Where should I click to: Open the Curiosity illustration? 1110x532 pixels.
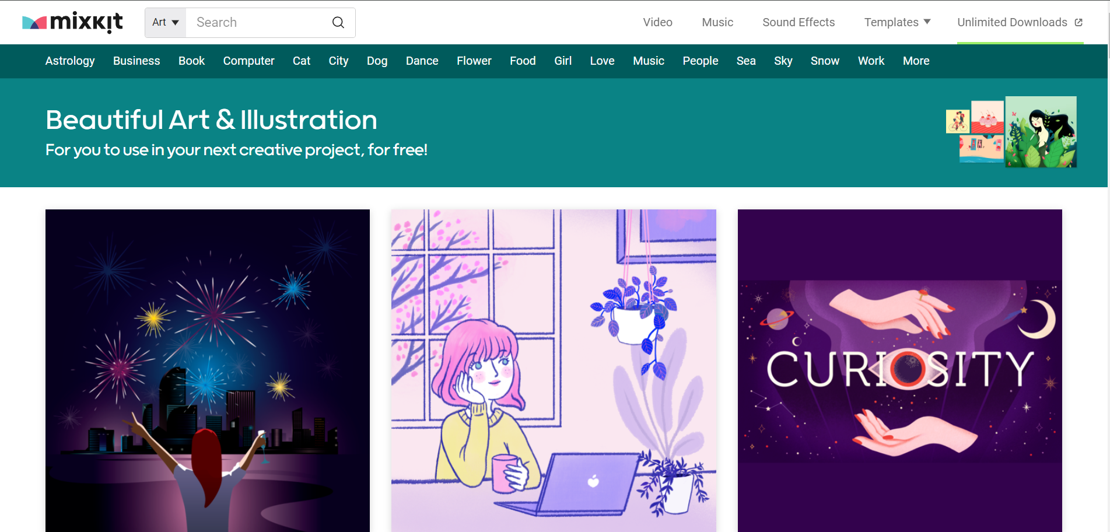(x=899, y=370)
